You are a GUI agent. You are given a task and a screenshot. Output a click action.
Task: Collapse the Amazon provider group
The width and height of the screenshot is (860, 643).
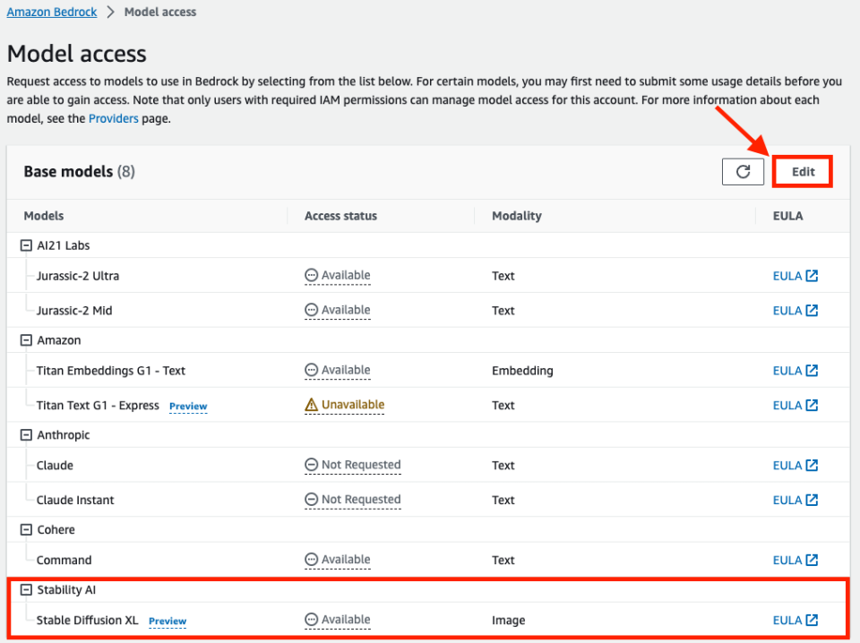26,340
